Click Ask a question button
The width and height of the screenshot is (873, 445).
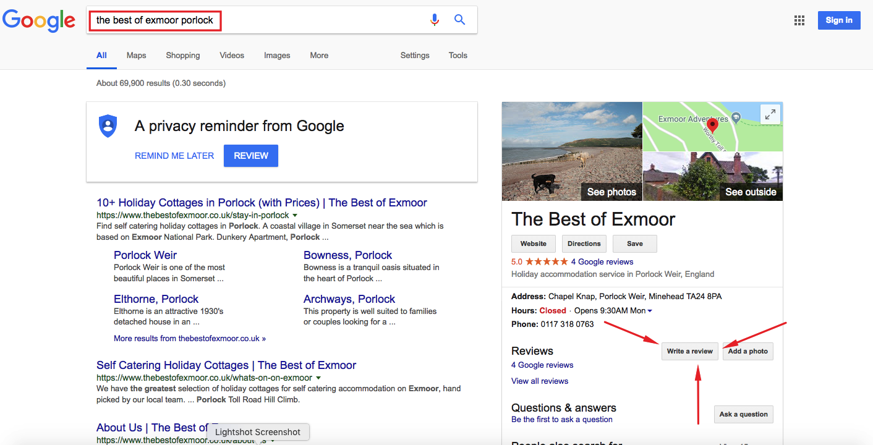click(x=744, y=414)
